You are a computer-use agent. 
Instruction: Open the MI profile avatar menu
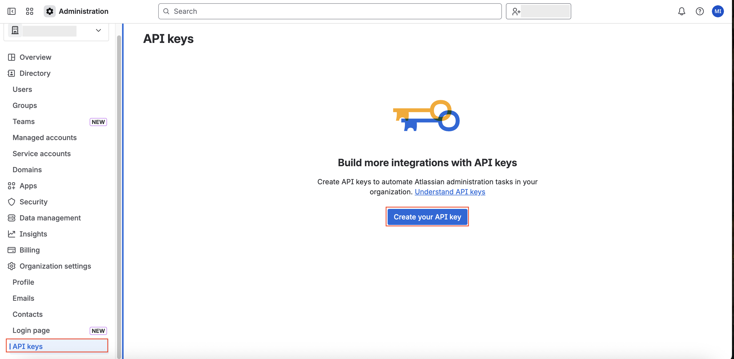(717, 11)
